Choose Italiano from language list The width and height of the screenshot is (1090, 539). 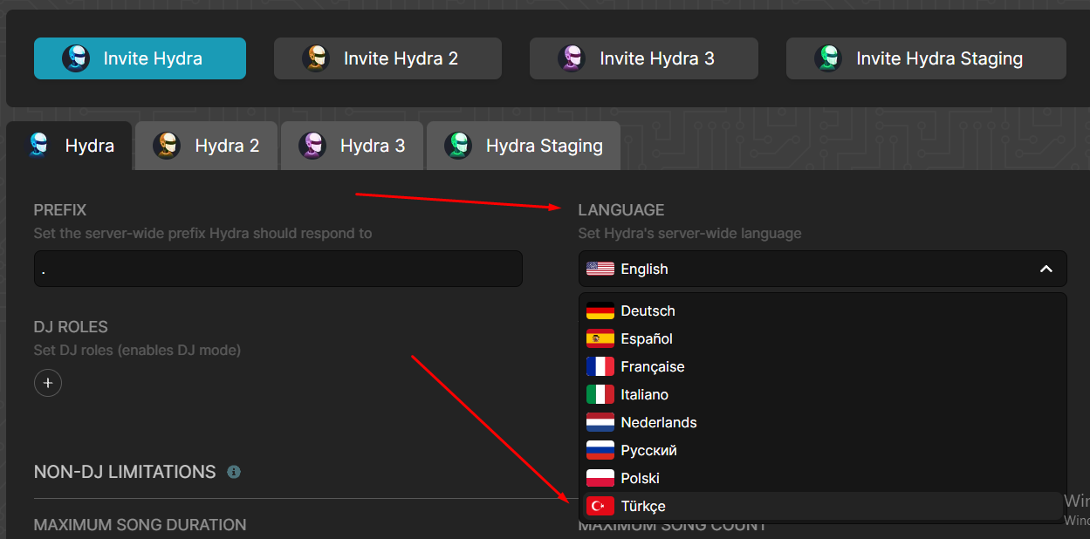point(644,395)
